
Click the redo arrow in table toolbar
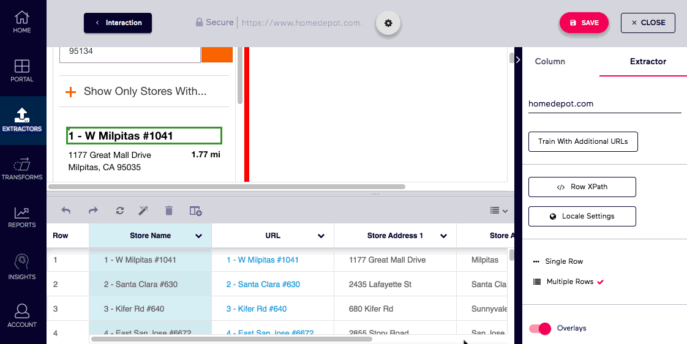pos(93,211)
